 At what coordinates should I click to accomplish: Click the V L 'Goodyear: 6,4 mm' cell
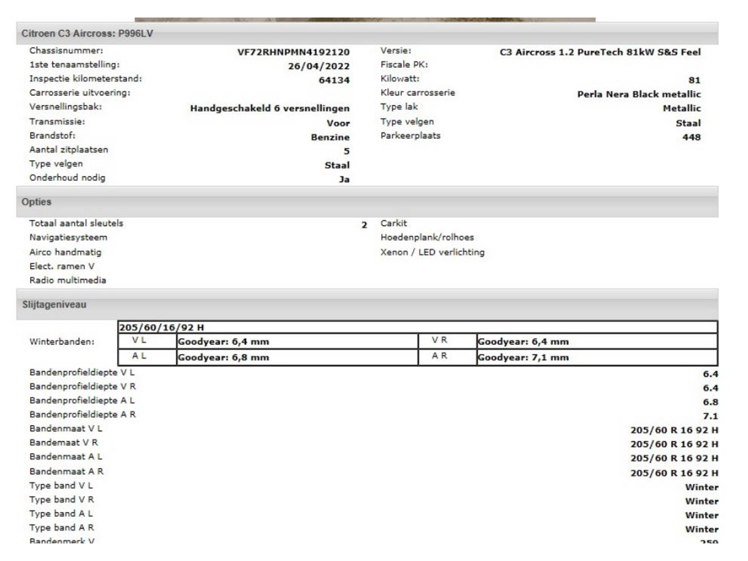click(x=297, y=342)
